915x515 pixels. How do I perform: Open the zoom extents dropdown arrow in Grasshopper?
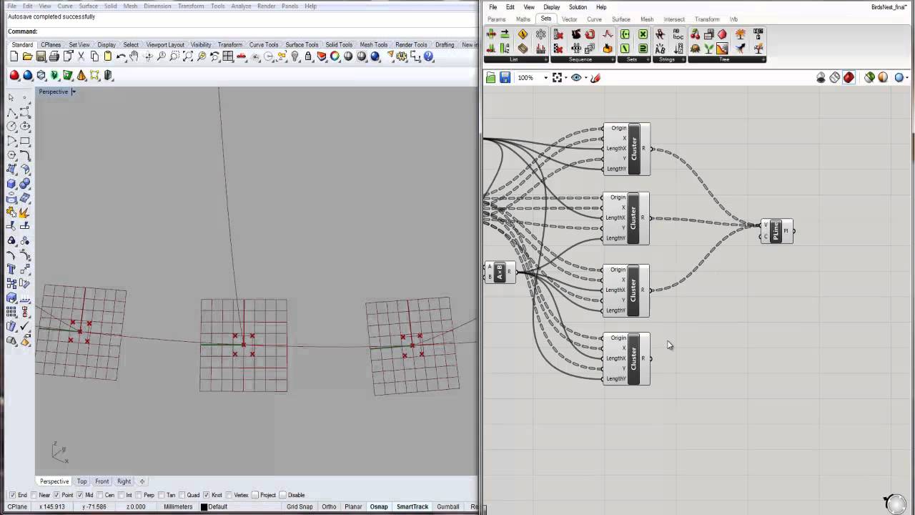coord(566,77)
